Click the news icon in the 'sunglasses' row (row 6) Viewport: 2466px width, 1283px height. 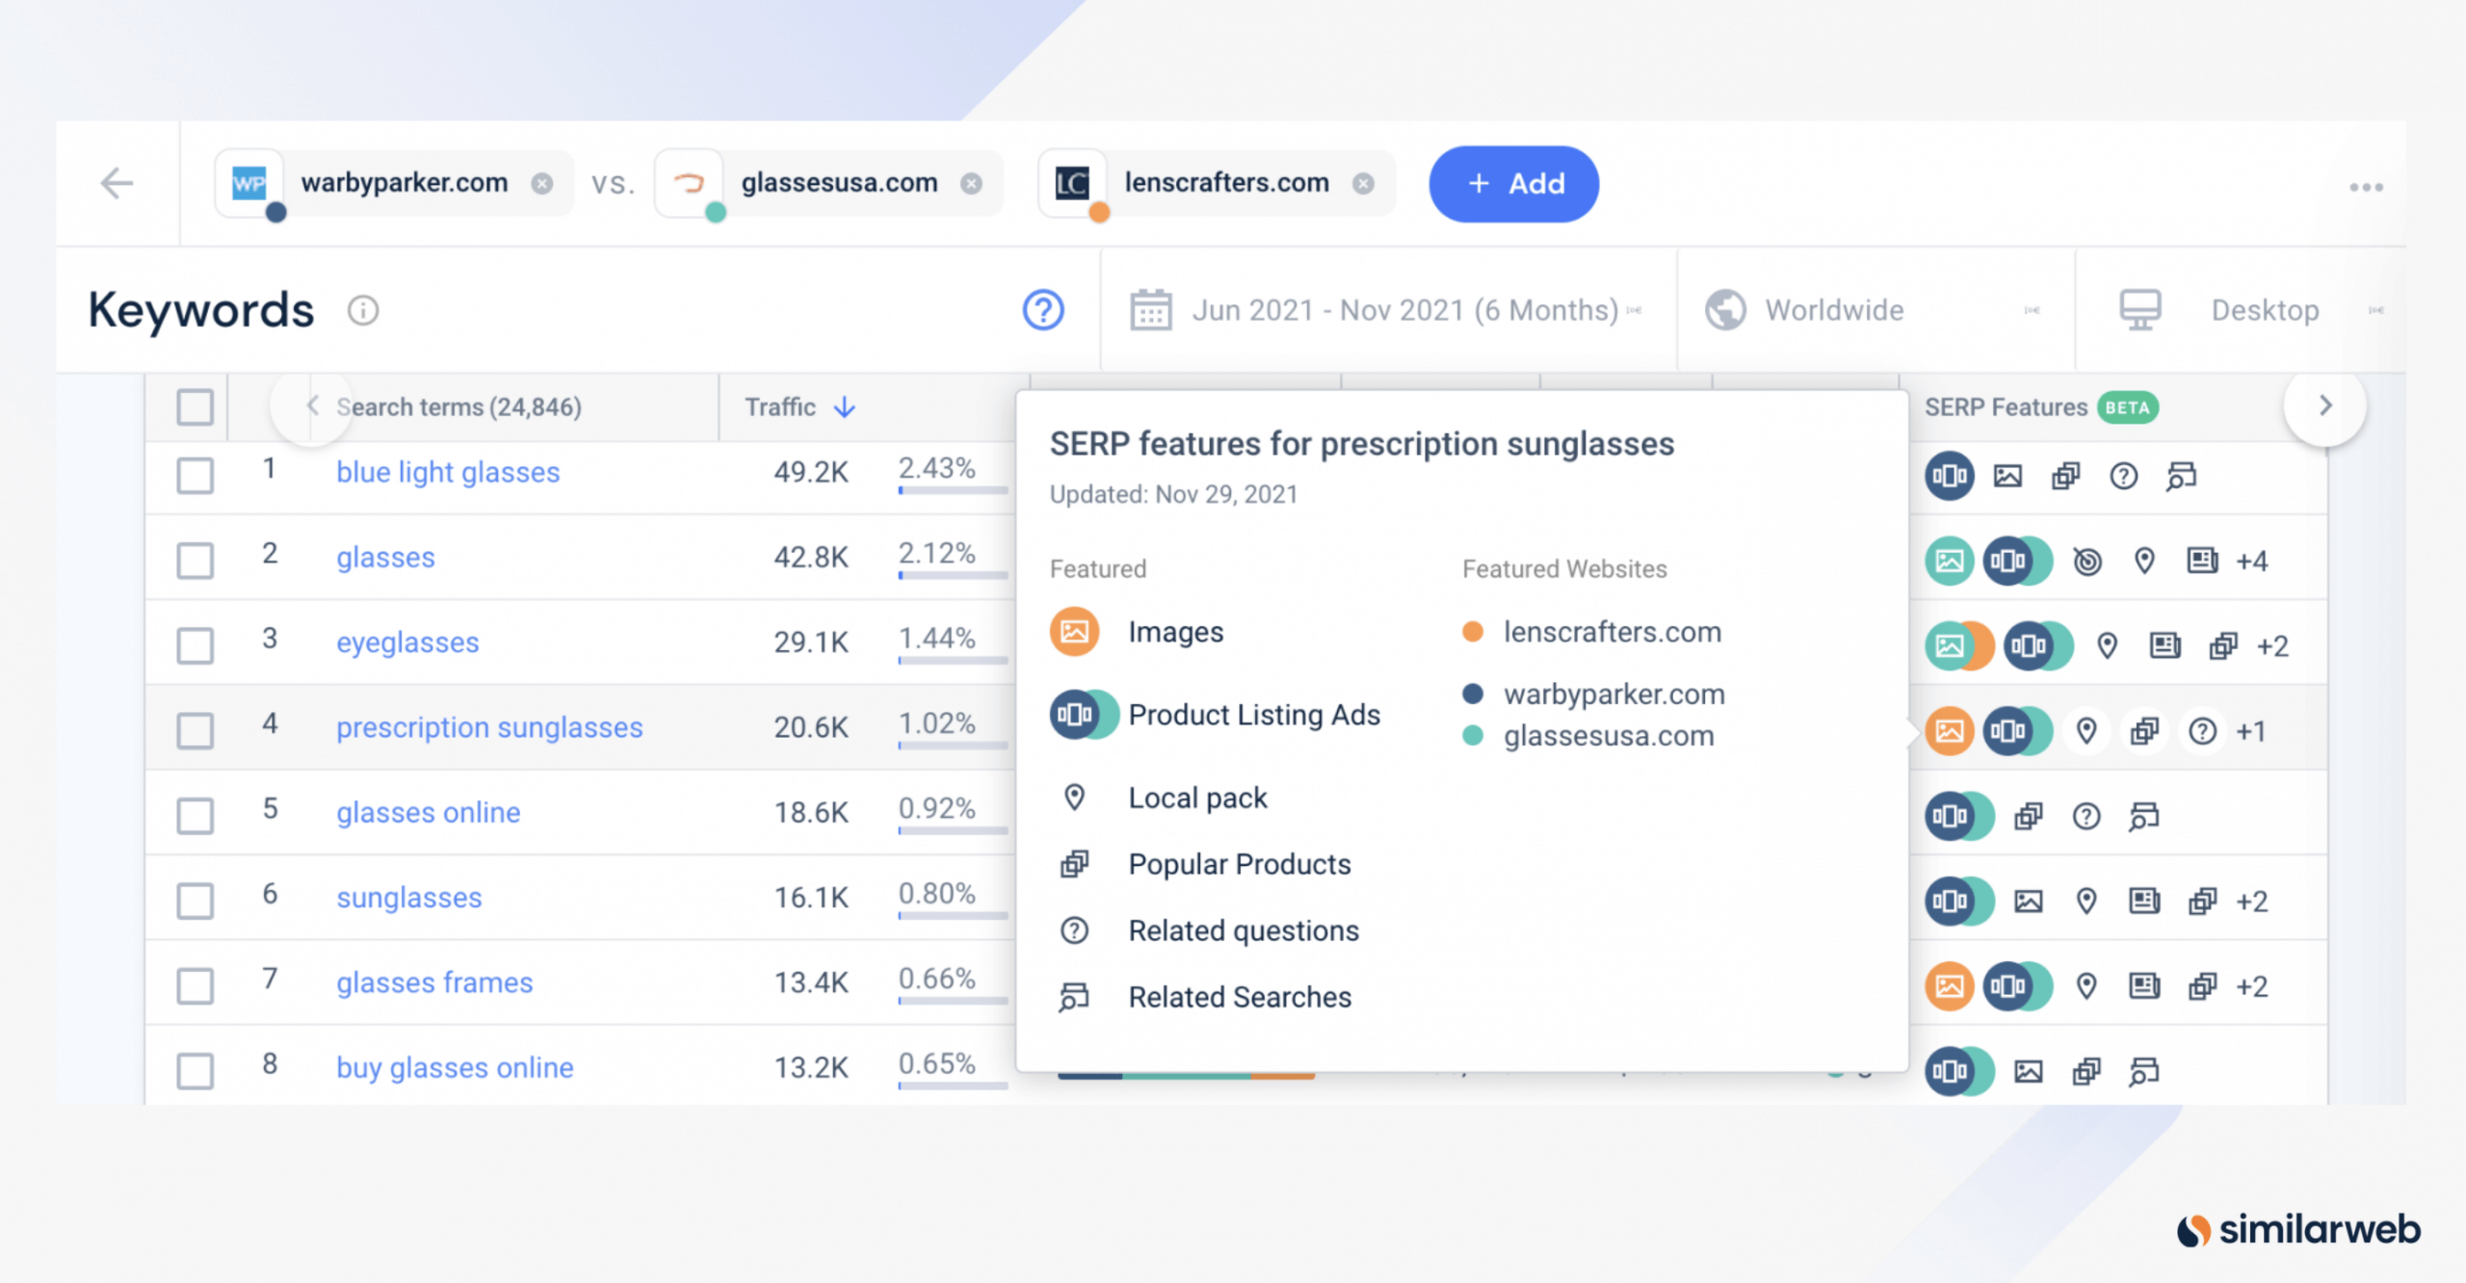tap(2144, 901)
